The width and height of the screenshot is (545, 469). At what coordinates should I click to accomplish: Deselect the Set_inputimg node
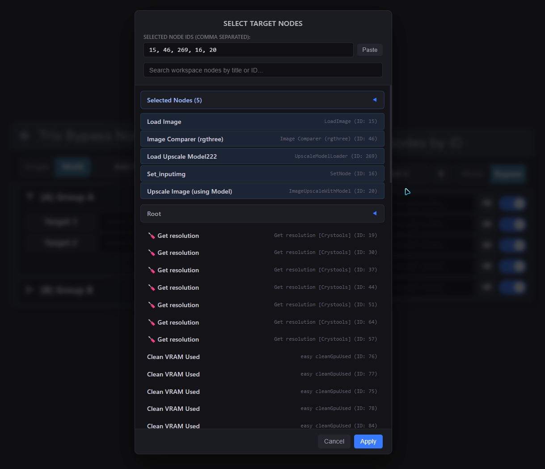[x=262, y=174]
